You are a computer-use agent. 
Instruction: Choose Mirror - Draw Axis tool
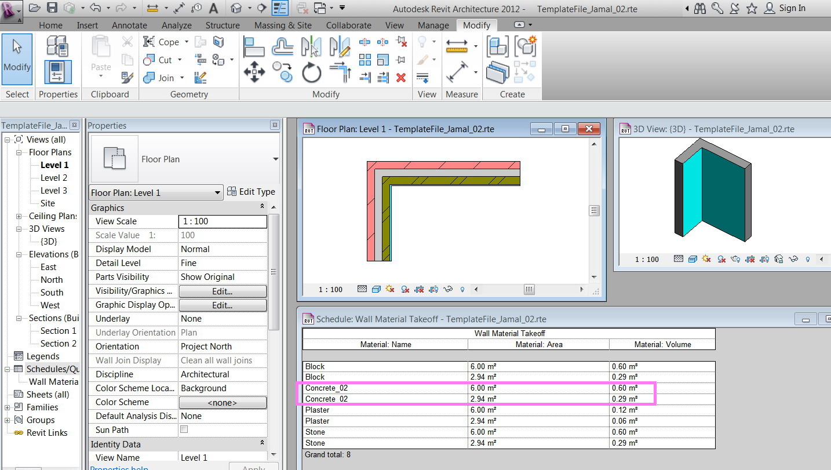pyautogui.click(x=340, y=46)
